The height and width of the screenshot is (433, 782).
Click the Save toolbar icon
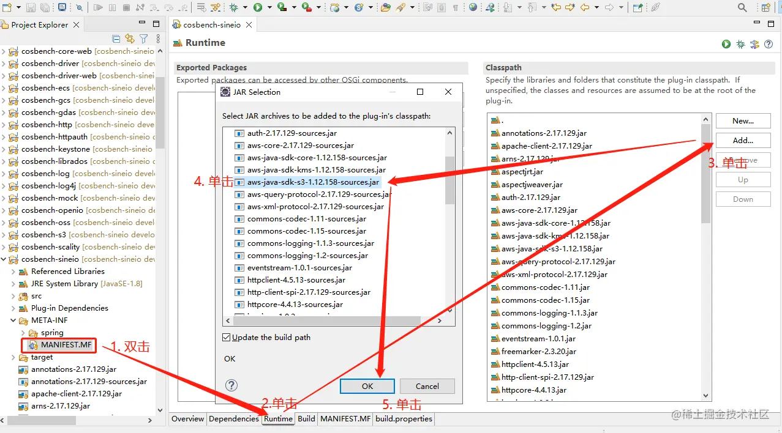point(30,7)
